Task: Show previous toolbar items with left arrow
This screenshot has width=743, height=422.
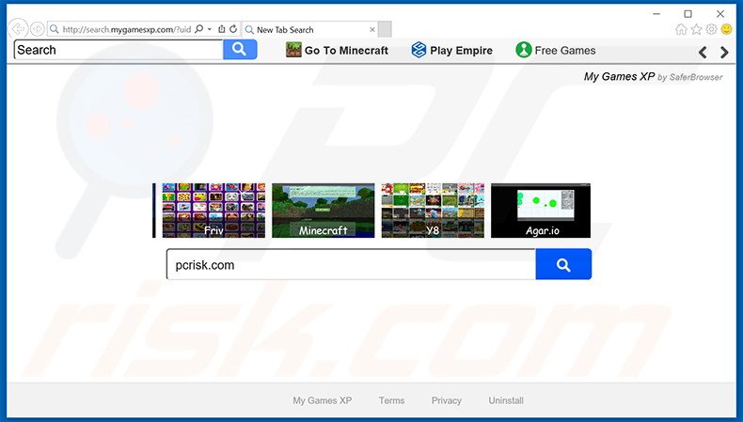Action: click(x=703, y=52)
